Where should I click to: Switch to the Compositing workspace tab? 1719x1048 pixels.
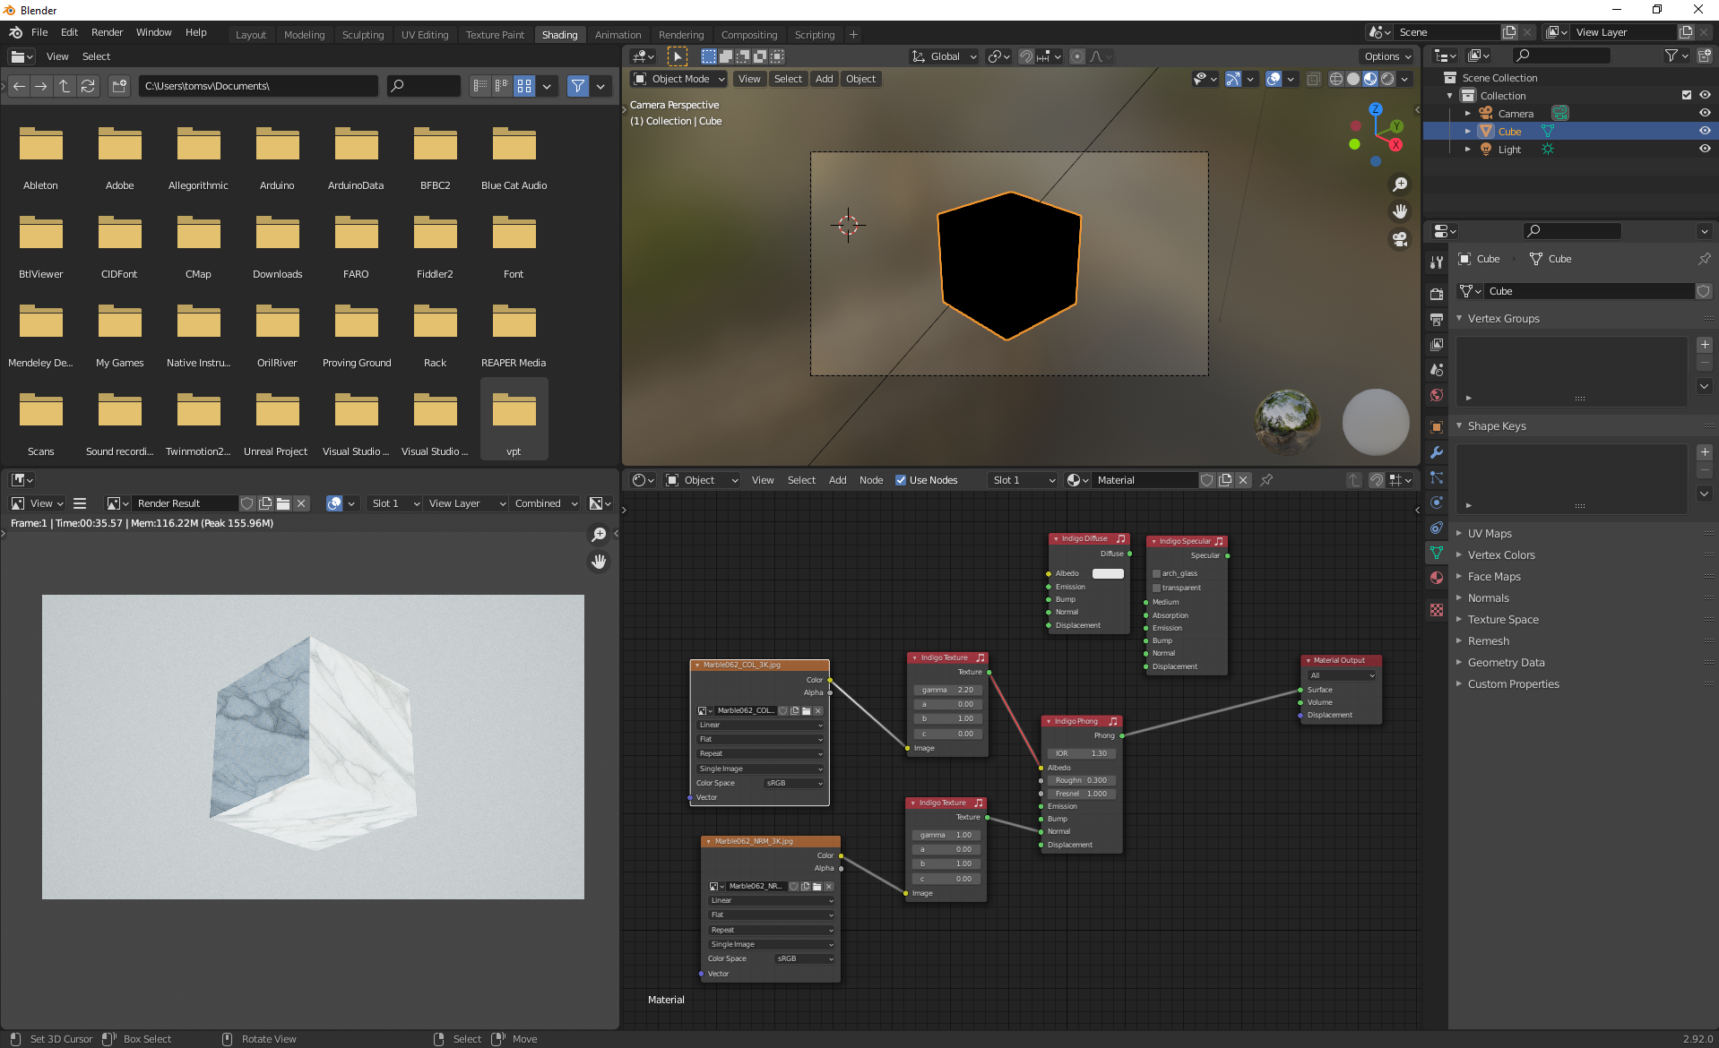coord(748,35)
